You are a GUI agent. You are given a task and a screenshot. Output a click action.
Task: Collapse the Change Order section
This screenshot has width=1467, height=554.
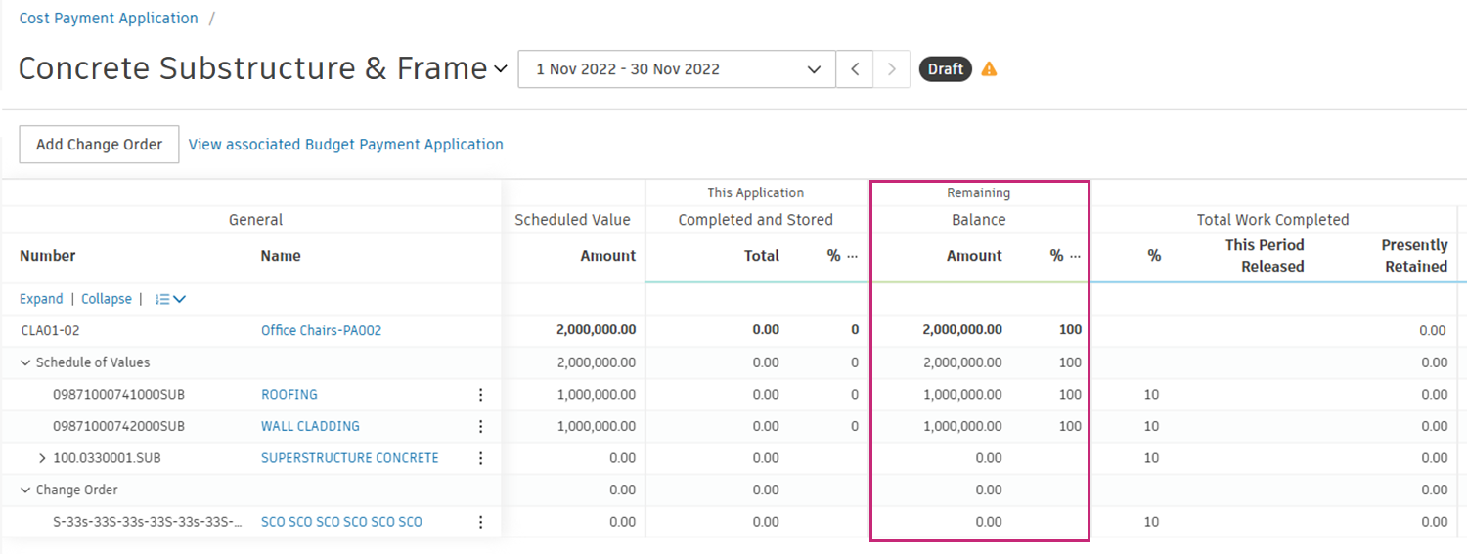coord(25,490)
